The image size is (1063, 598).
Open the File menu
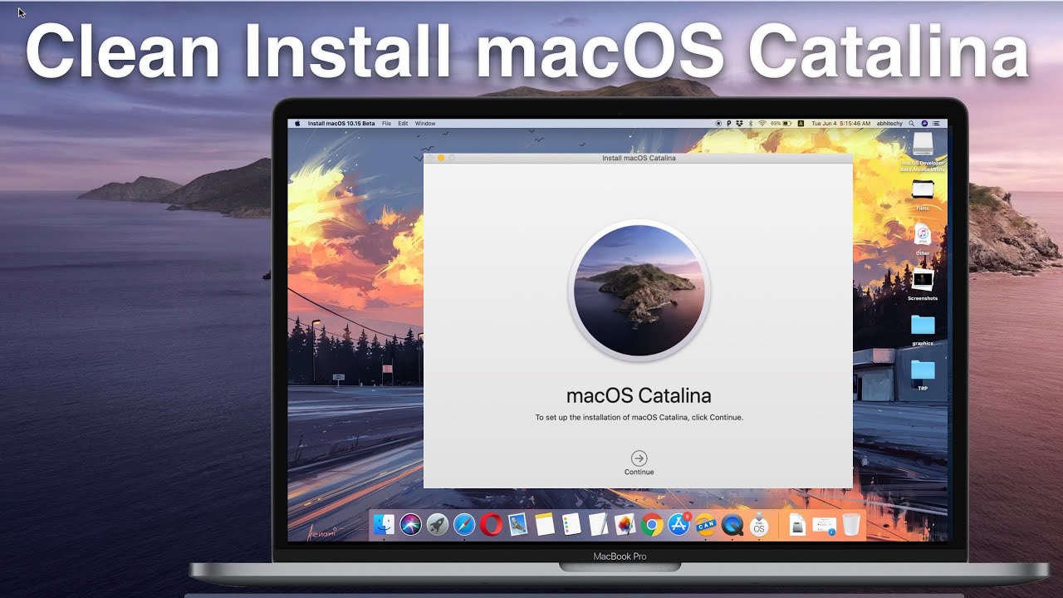[386, 123]
